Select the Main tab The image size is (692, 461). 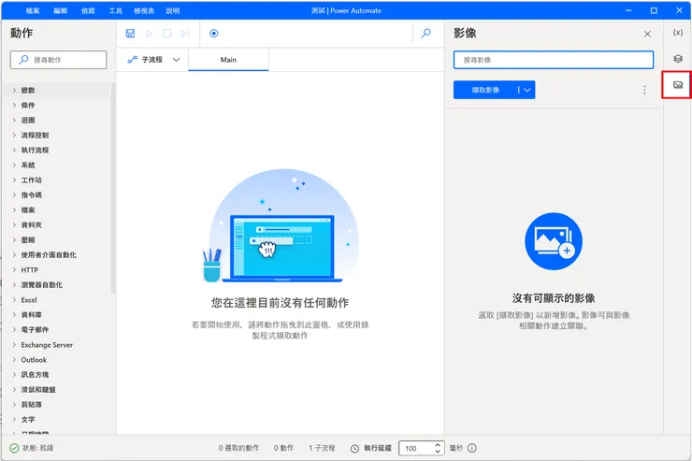click(228, 60)
